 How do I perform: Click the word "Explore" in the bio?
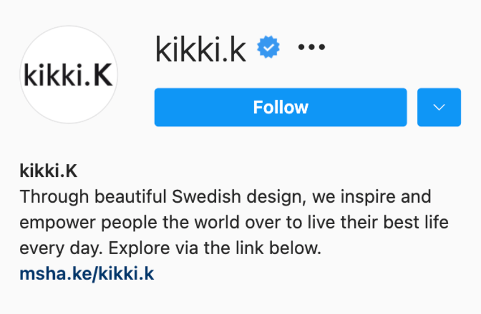139,248
